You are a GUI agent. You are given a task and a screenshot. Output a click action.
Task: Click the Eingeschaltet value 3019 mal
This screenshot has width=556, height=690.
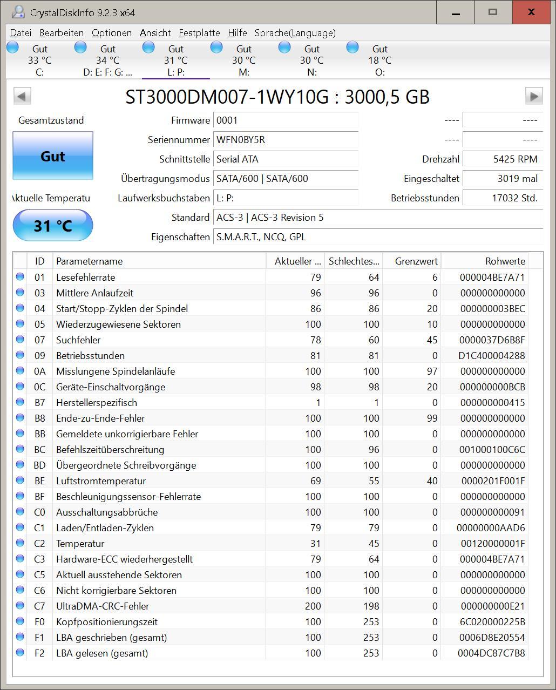tap(503, 179)
